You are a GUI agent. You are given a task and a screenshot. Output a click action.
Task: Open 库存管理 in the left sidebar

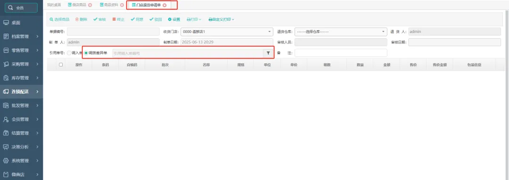pos(21,78)
